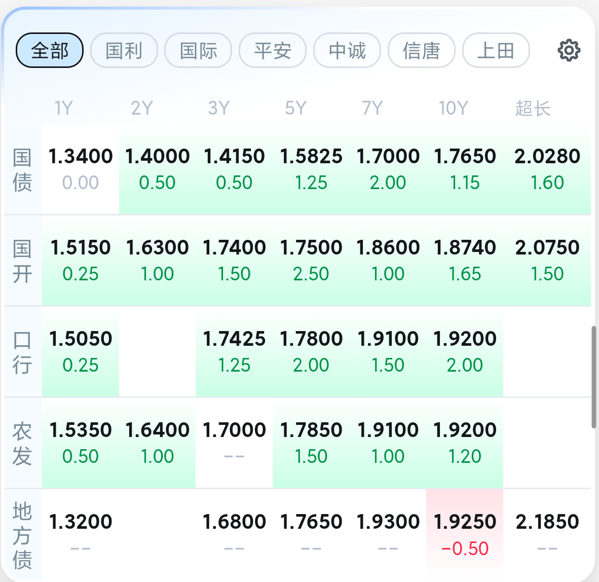The height and width of the screenshot is (582, 599).
Task: Click the vertical scrollbar thumb
Action: (593, 378)
